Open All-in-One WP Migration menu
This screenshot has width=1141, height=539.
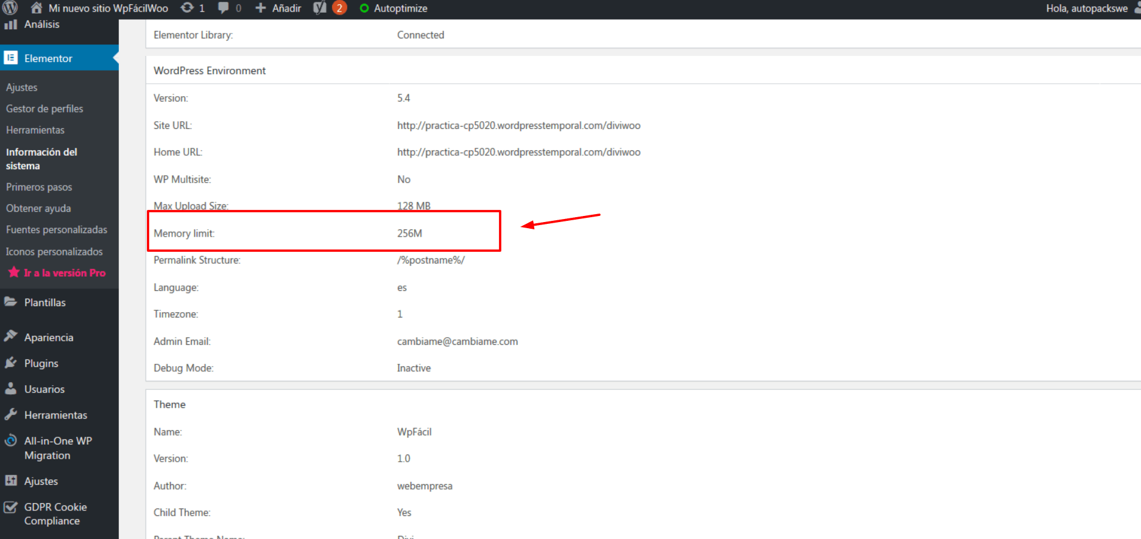[58, 448]
